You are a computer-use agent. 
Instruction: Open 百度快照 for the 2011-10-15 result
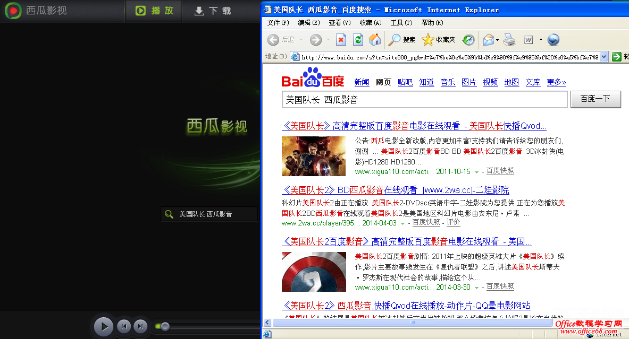click(500, 171)
